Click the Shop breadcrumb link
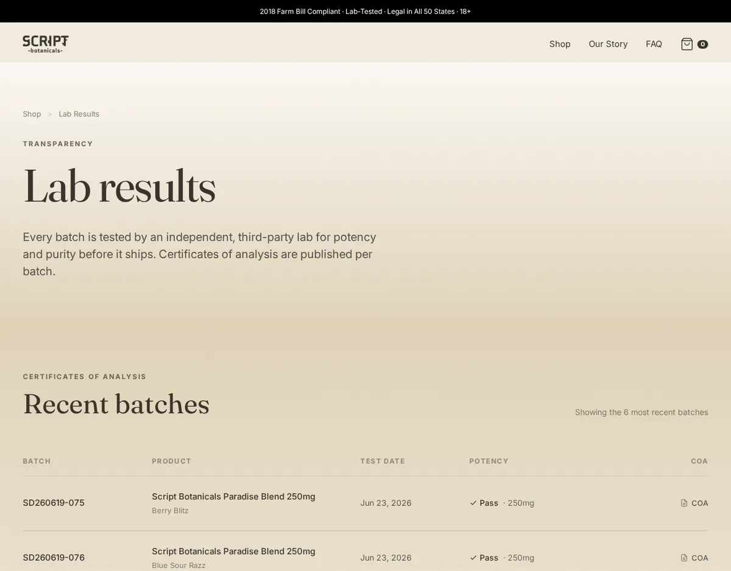Image resolution: width=731 pixels, height=571 pixels. 32,114
